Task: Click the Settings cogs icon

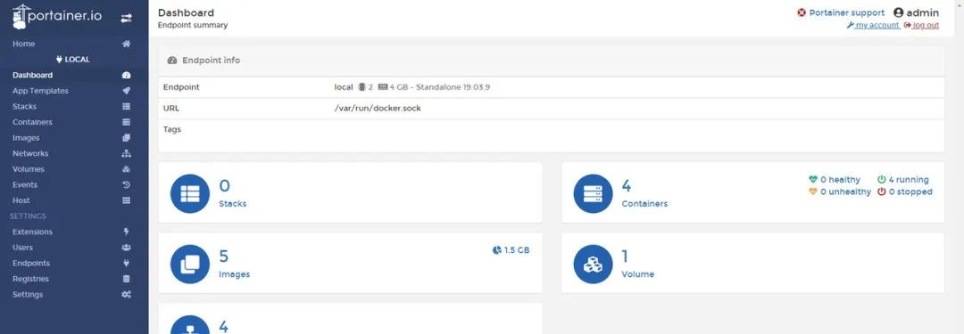Action: click(x=126, y=294)
